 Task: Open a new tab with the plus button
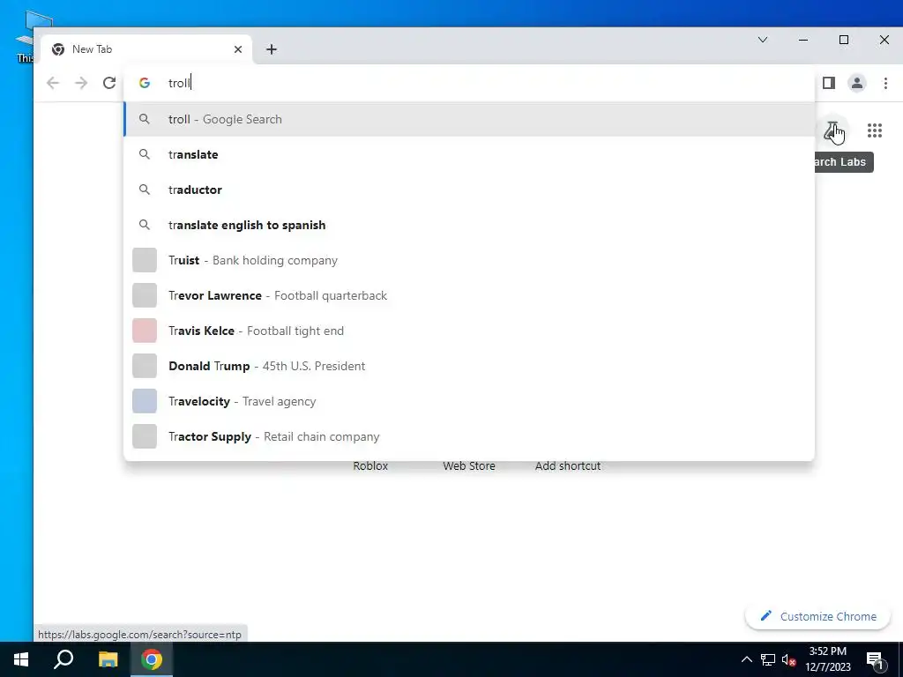272,49
